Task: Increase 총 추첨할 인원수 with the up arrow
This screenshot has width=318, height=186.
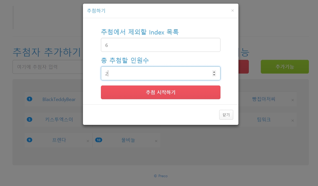Action: (214, 72)
